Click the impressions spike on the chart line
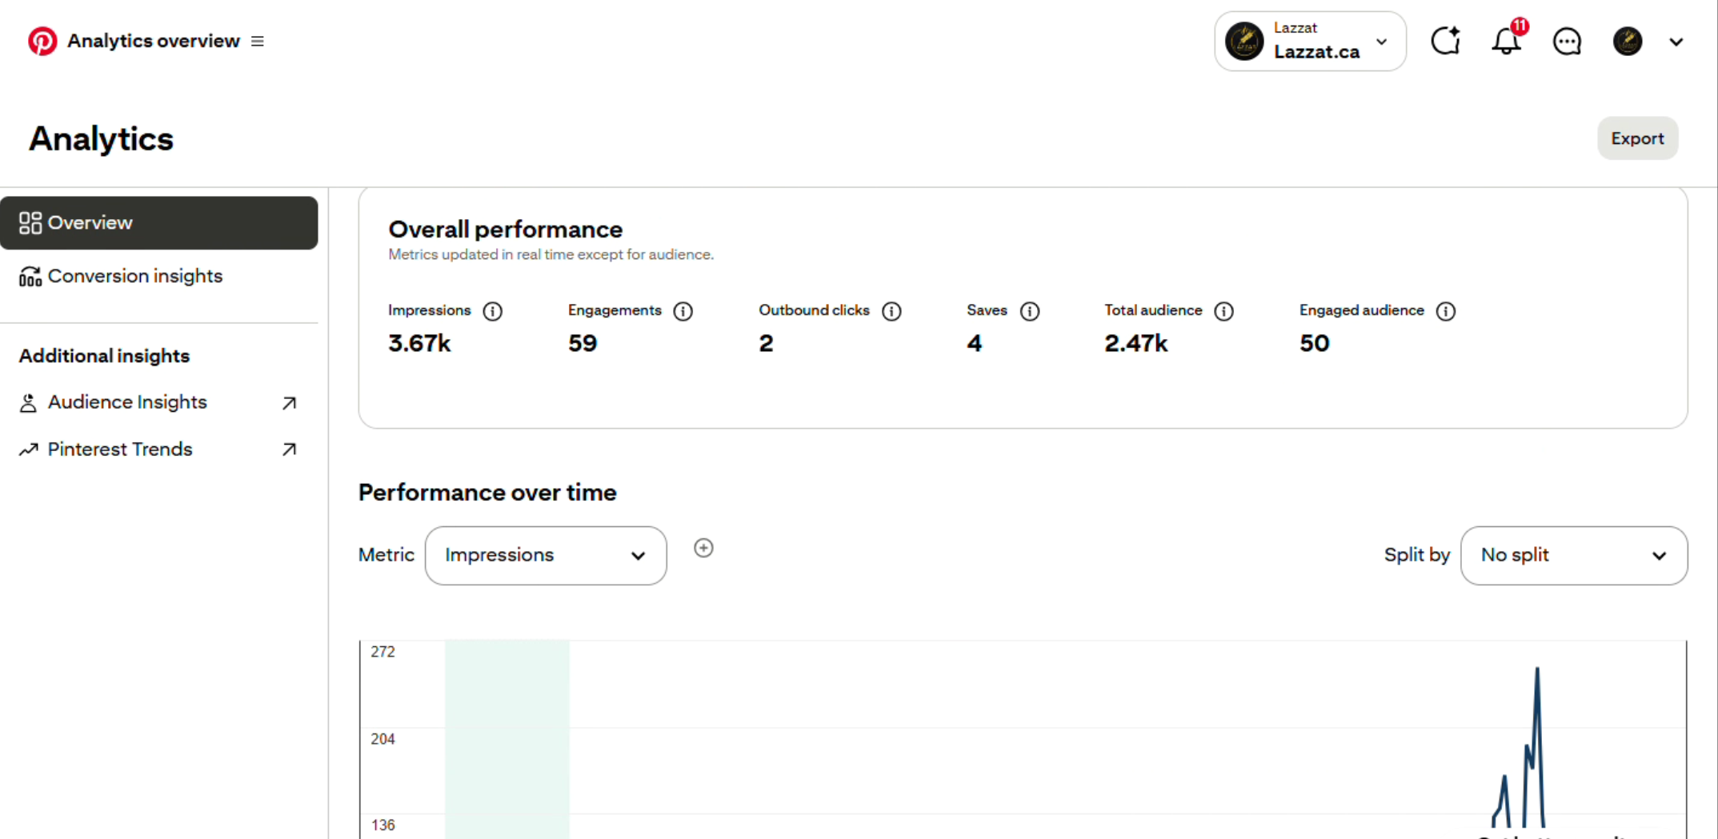1718x839 pixels. tap(1537, 670)
